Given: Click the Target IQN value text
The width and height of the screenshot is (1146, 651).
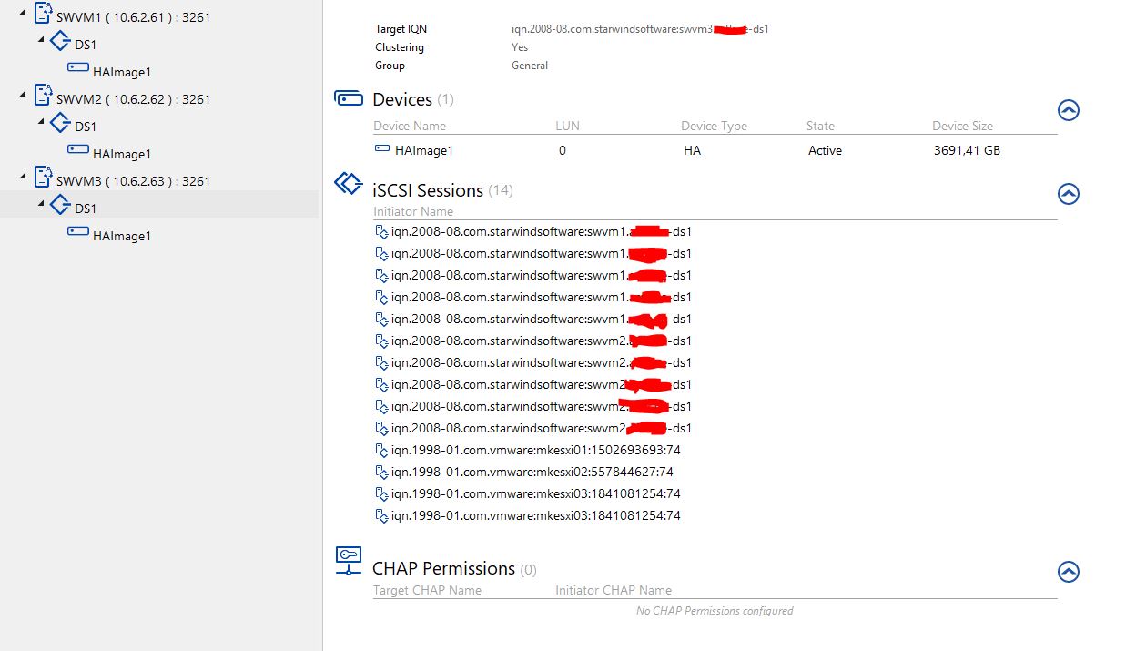Looking at the screenshot, I should 641,29.
